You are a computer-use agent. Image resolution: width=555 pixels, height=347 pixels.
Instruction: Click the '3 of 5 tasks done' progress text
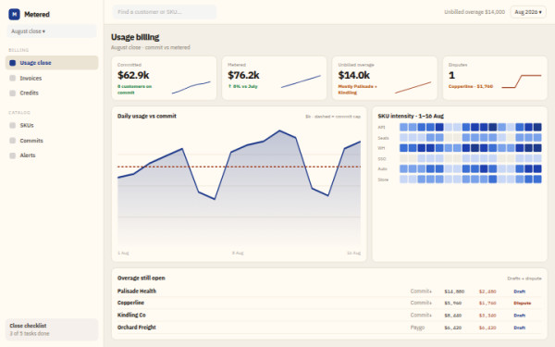pos(30,333)
